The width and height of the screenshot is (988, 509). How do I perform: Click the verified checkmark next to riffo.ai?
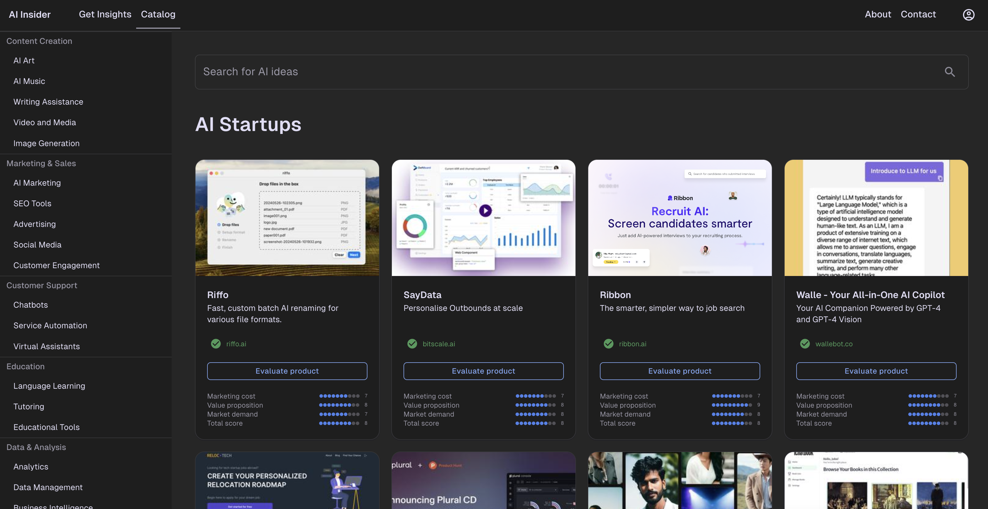216,344
